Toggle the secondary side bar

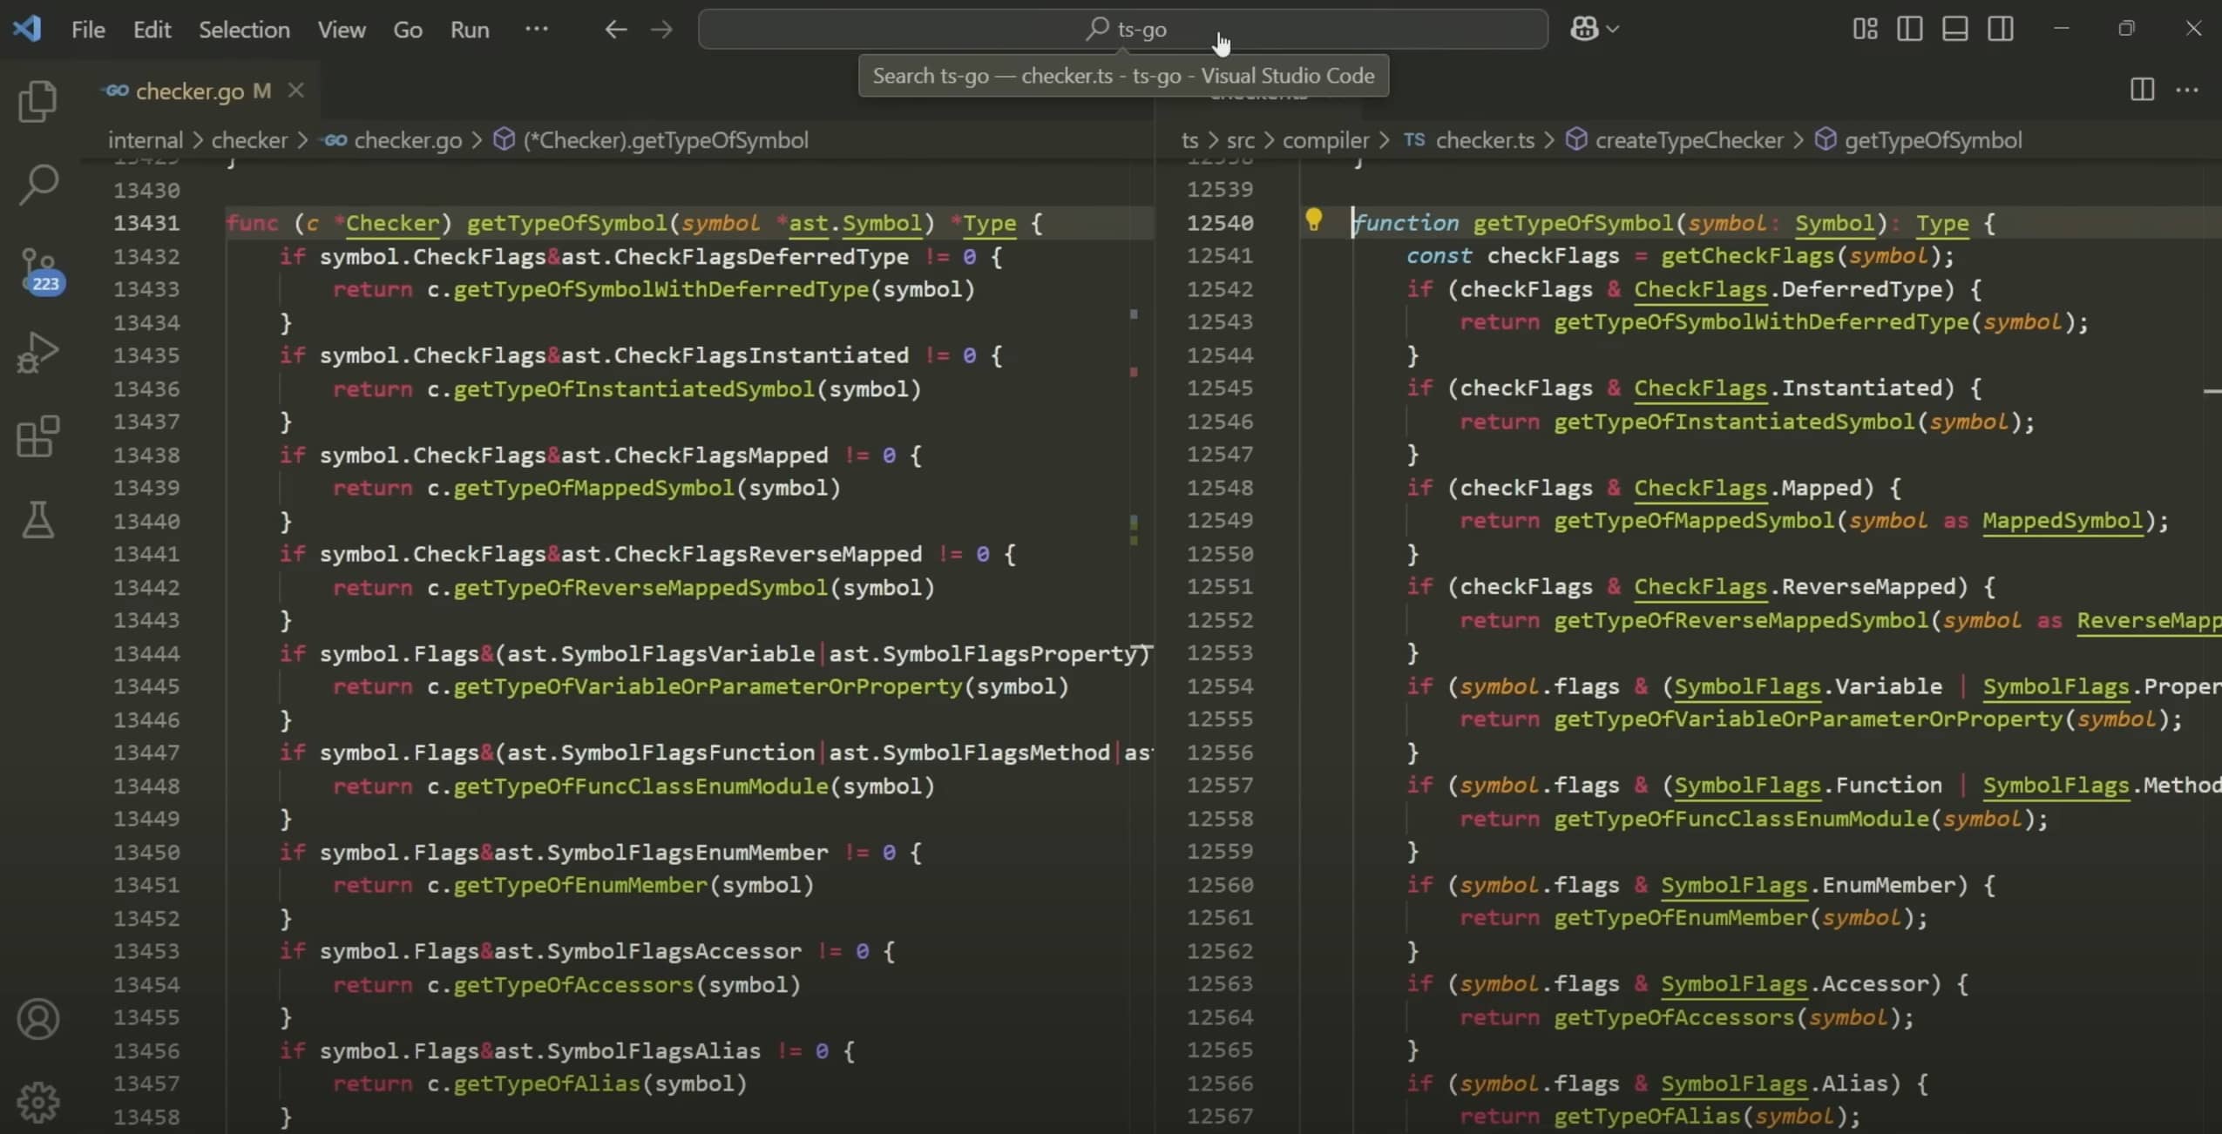click(x=2001, y=29)
